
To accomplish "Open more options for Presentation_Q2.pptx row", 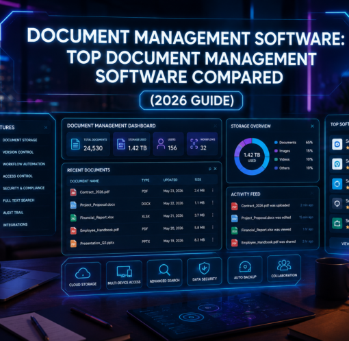I will (213, 239).
